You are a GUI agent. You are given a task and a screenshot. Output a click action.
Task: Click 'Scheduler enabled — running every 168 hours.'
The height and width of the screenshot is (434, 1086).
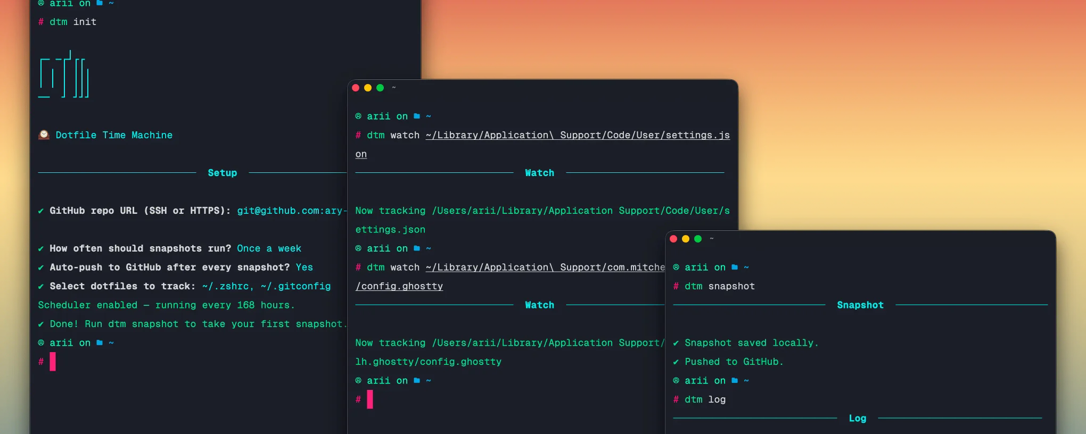(x=166, y=305)
